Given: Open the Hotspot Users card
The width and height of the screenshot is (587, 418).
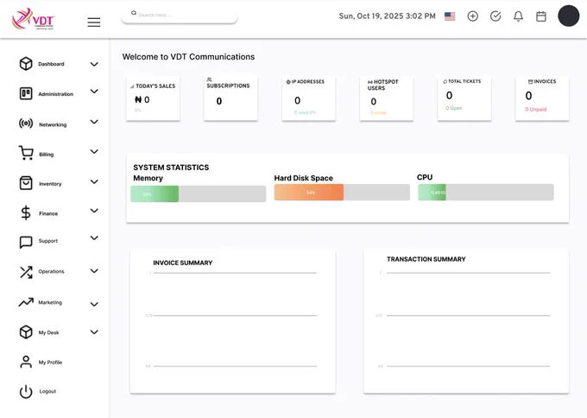Looking at the screenshot, I should click(x=387, y=98).
